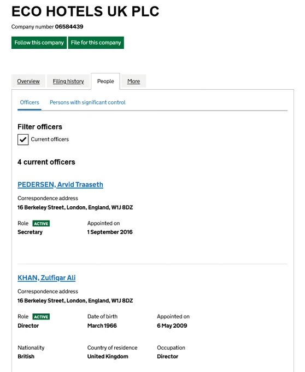
Task: Click Pedersen's correspondence address 16 Berkeley Street
Action: (x=75, y=207)
